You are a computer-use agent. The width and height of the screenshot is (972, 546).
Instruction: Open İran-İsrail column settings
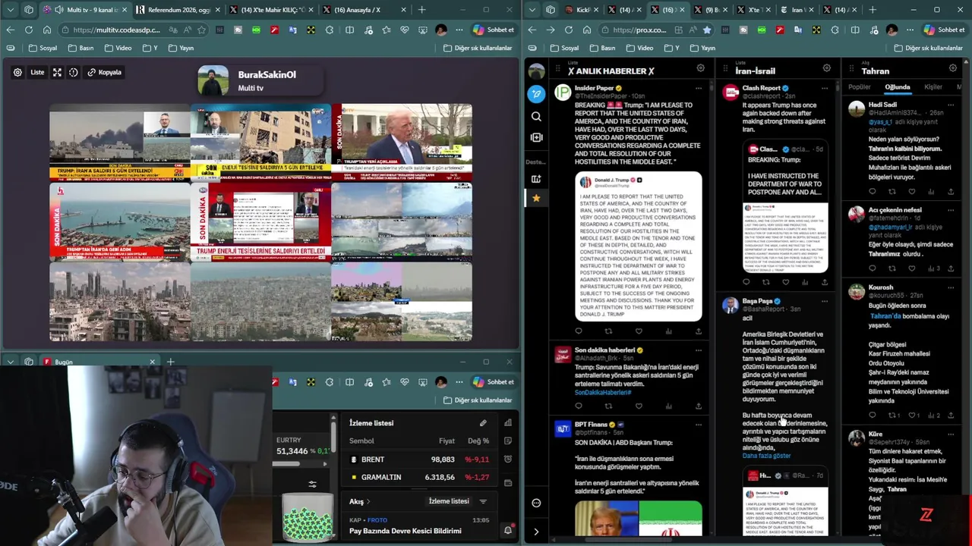tap(826, 68)
